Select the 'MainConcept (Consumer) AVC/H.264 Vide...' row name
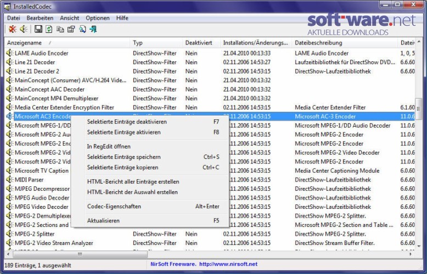 pyautogui.click(x=71, y=80)
